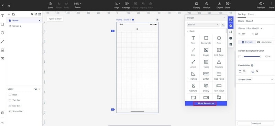This screenshot has width=275, height=126.
Task: Add a new screen with plus icon
Action: (x=9, y=14)
